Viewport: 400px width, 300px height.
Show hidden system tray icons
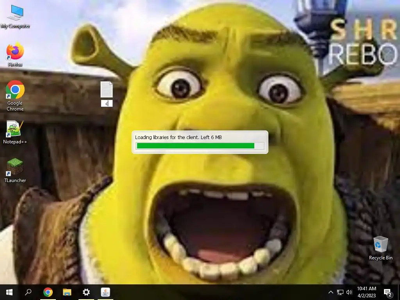tap(330, 292)
